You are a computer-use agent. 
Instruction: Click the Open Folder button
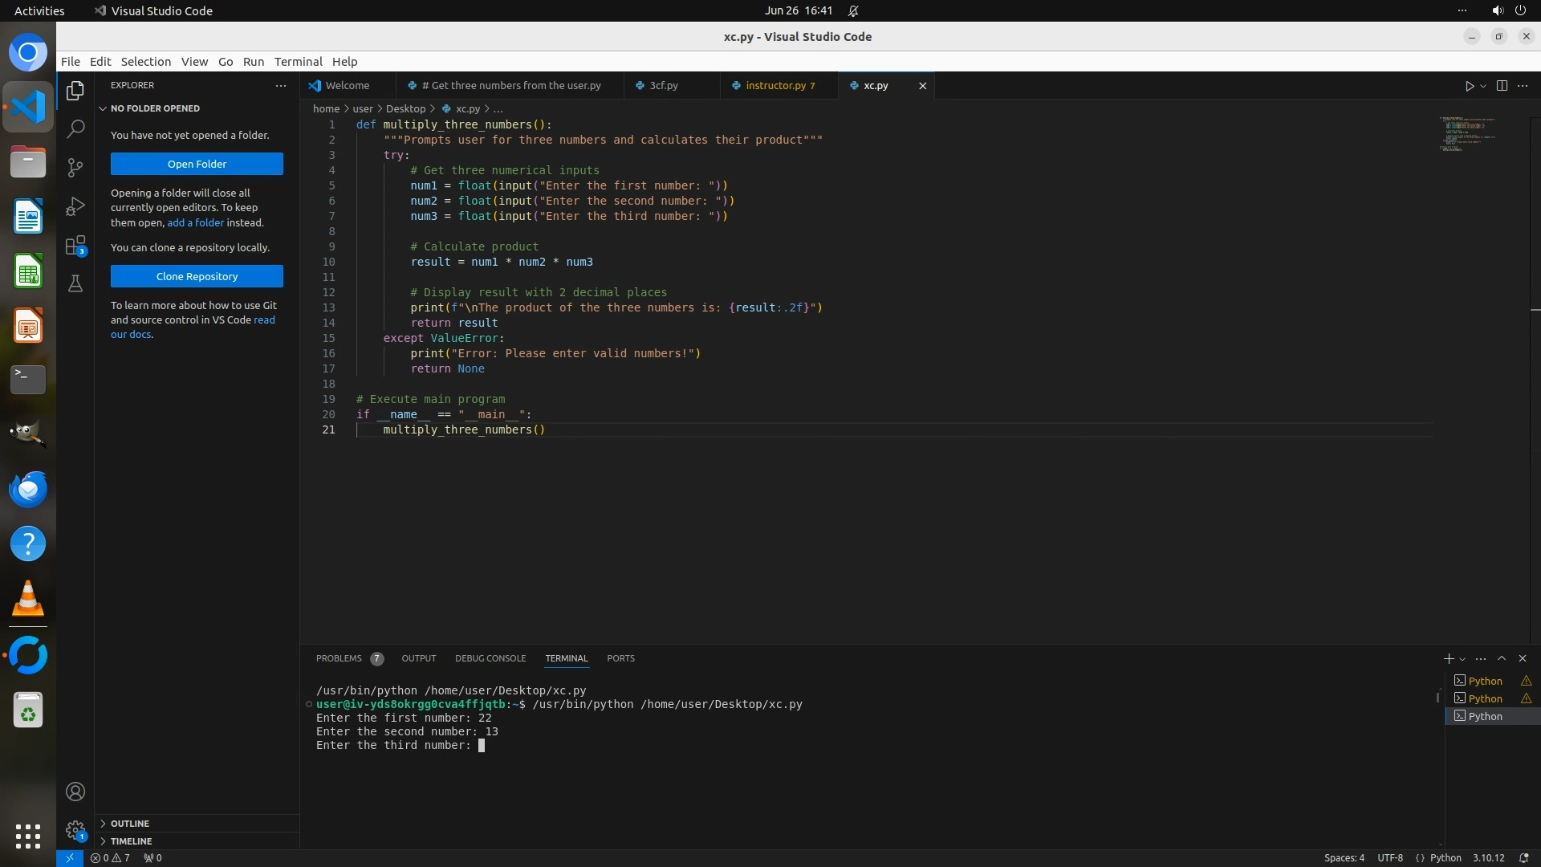[197, 164]
